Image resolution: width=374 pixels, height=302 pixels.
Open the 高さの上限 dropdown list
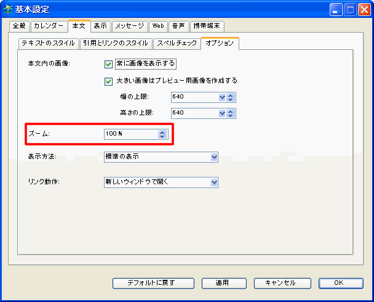(222, 113)
